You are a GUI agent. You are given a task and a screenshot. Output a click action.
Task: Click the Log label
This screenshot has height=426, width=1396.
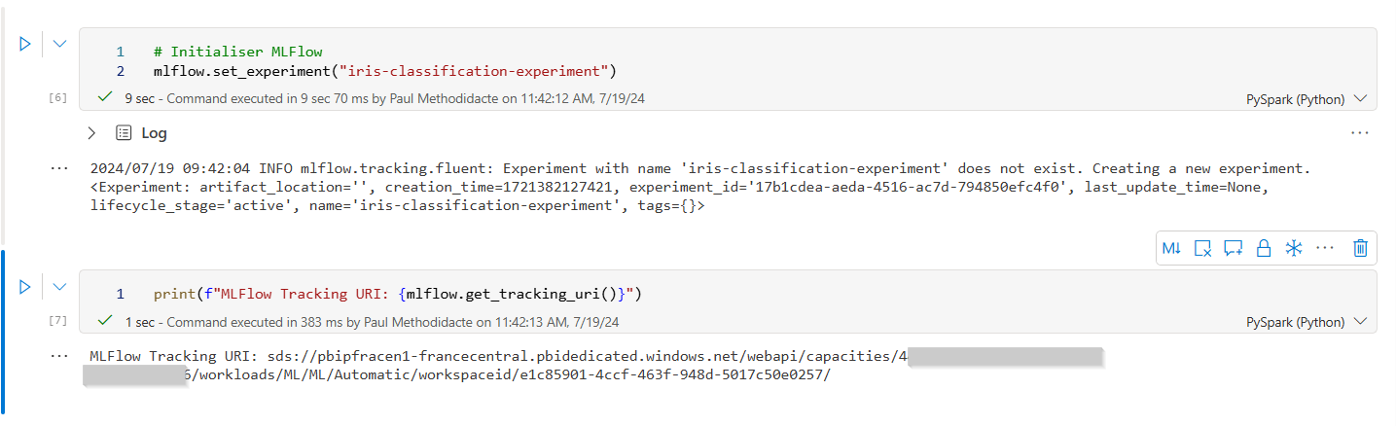pyautogui.click(x=154, y=133)
